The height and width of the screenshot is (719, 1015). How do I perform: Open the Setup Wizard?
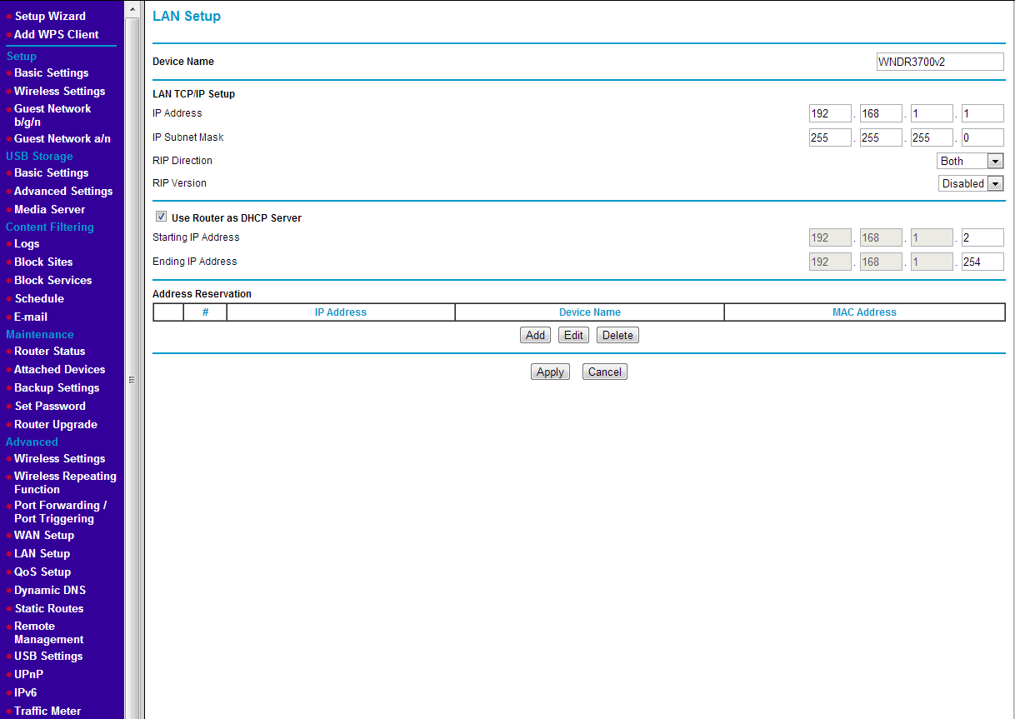click(50, 15)
